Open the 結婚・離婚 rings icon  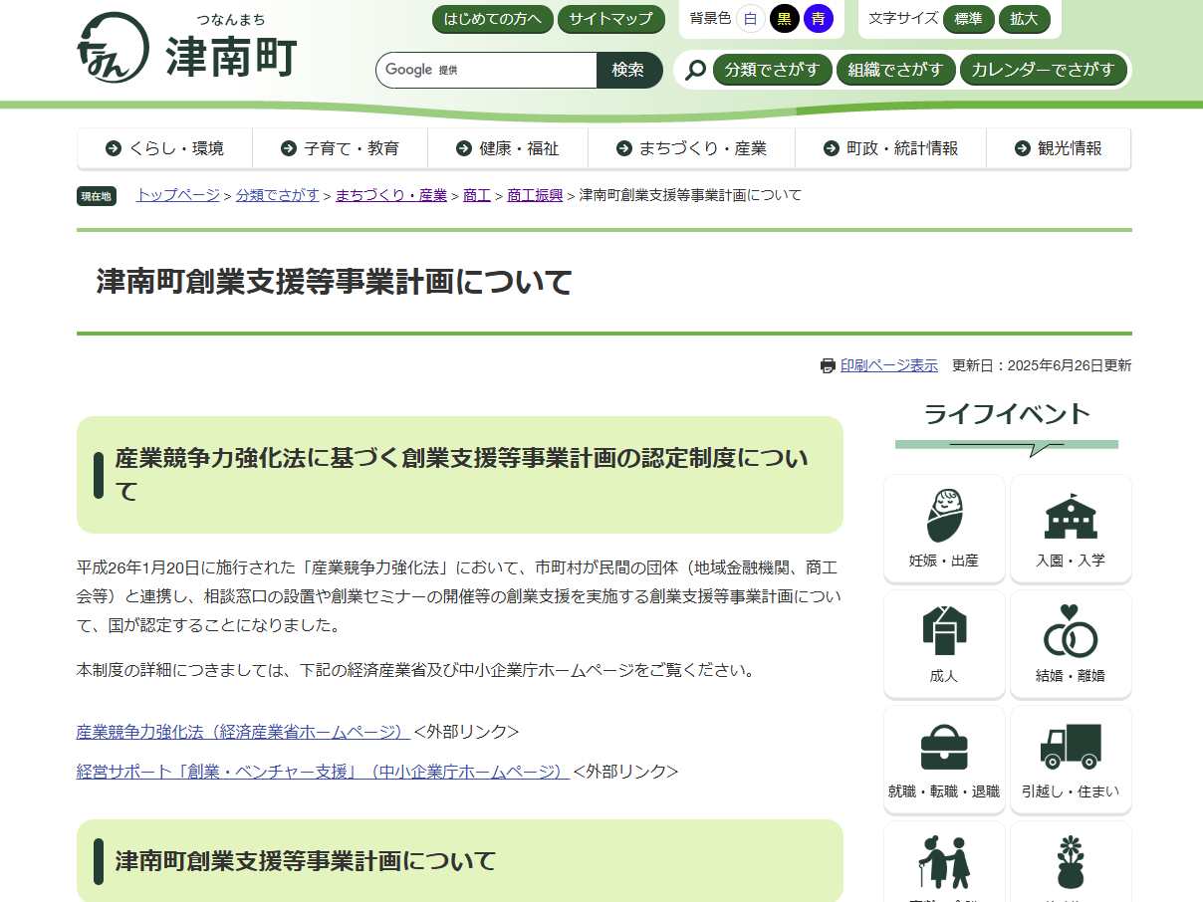pyautogui.click(x=1071, y=643)
